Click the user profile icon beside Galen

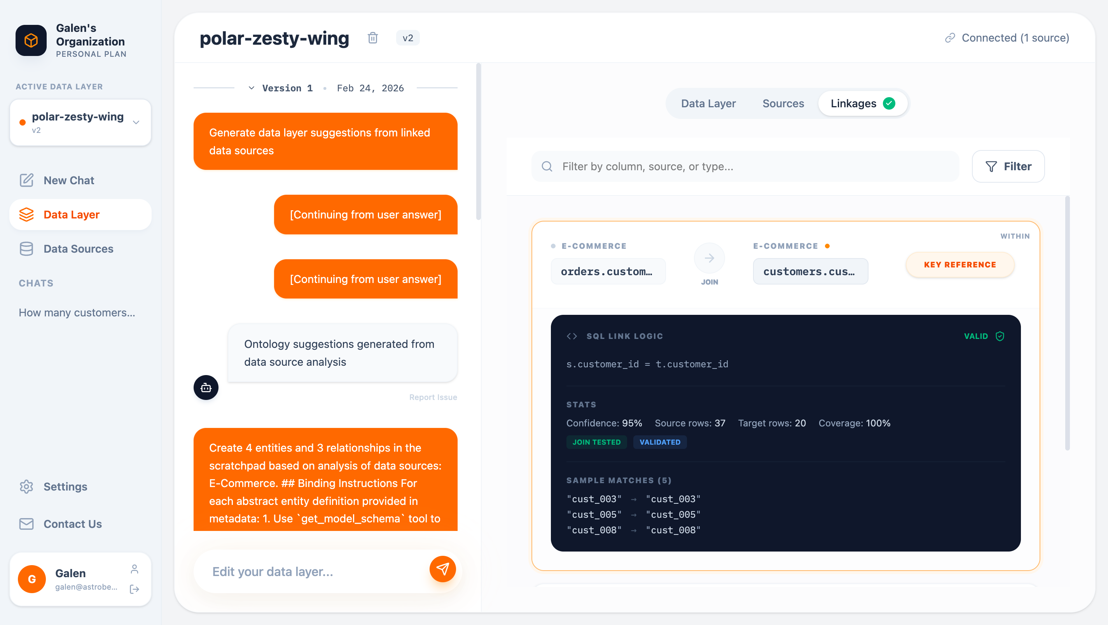(x=134, y=569)
